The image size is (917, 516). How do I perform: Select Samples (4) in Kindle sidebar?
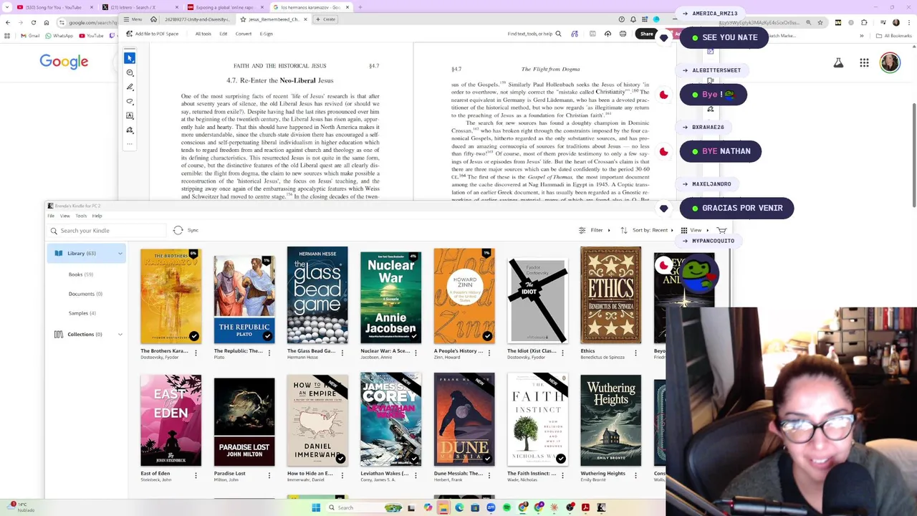click(x=82, y=313)
